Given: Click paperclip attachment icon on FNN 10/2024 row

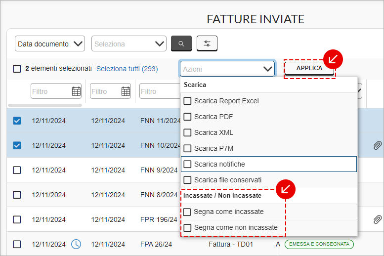Looking at the screenshot, I should click(x=377, y=145).
